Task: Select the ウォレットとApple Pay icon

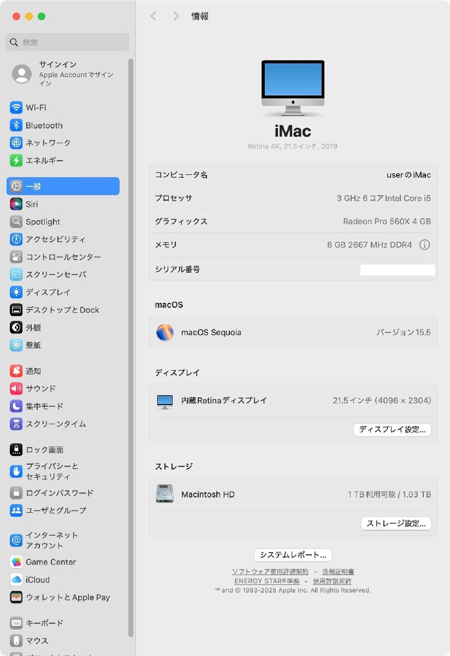Action: point(16,598)
